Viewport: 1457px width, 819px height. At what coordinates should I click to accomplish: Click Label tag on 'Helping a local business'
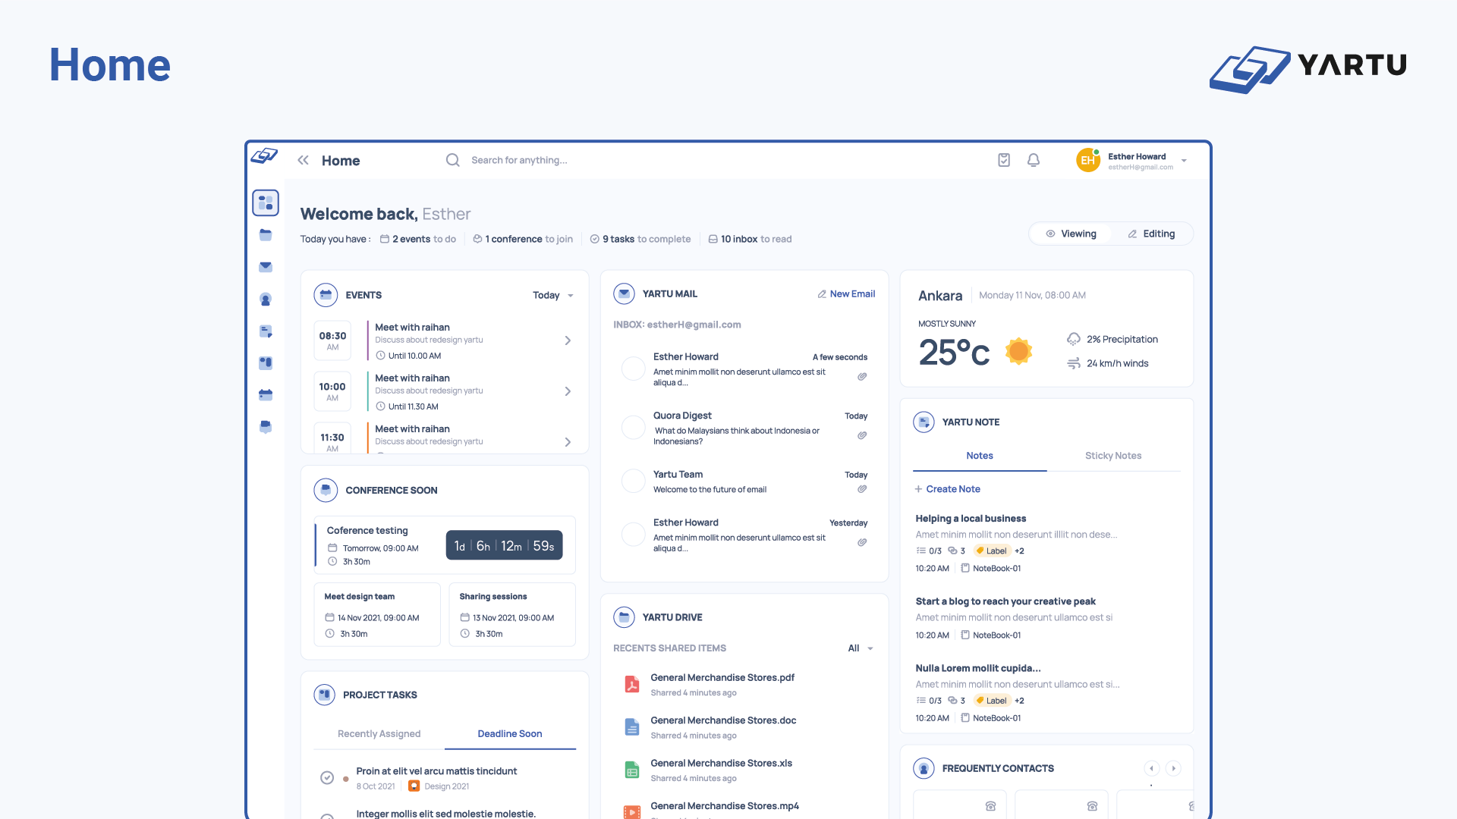click(992, 551)
